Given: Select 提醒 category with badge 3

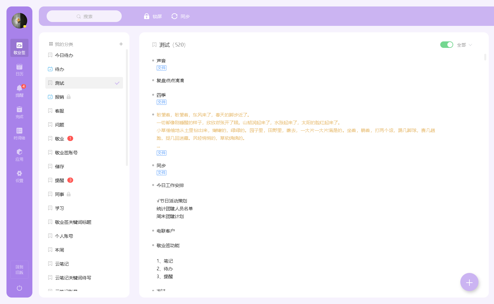Looking at the screenshot, I should tap(84, 180).
